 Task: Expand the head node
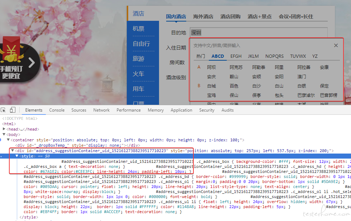pyautogui.click(x=4, y=129)
